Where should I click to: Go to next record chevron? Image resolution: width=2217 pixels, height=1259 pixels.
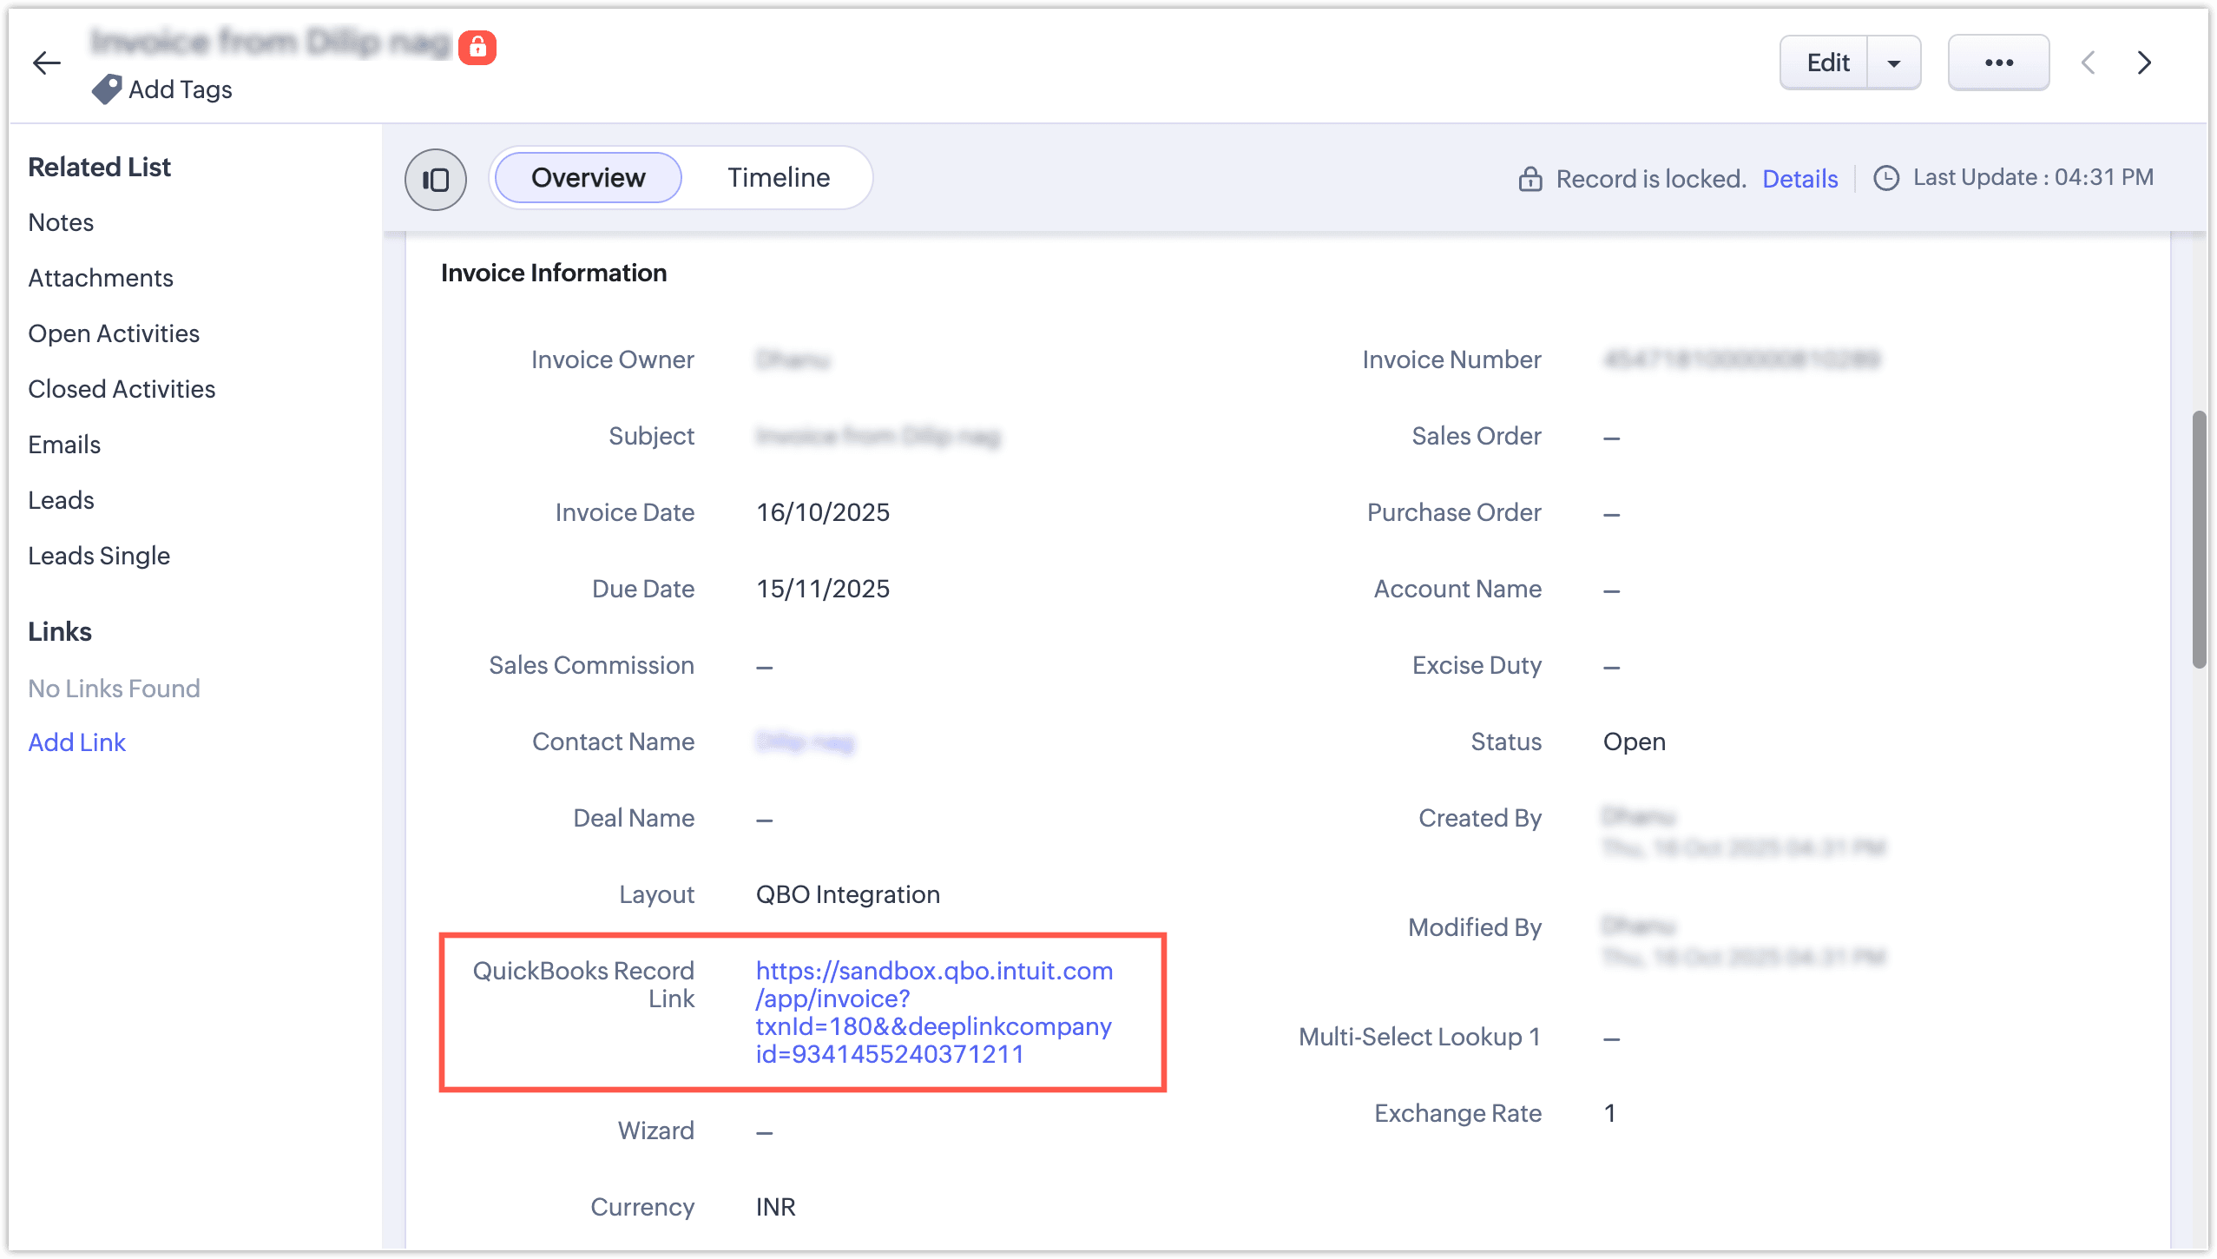click(2144, 63)
